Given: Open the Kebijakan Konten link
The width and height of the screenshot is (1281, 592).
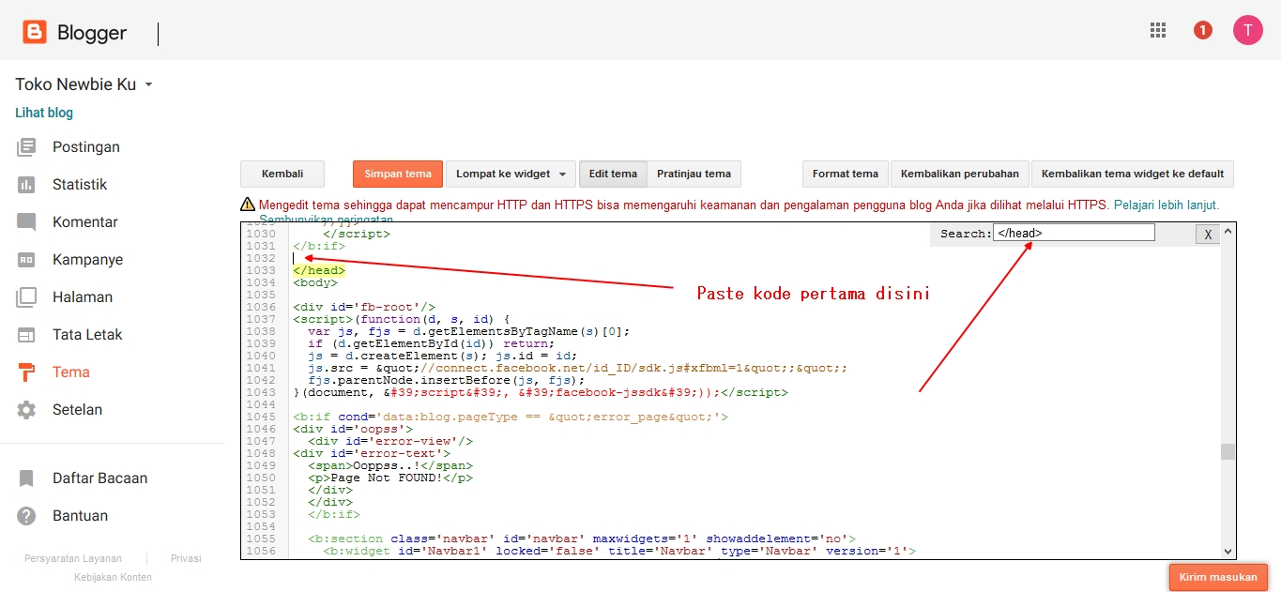Looking at the screenshot, I should (x=113, y=577).
